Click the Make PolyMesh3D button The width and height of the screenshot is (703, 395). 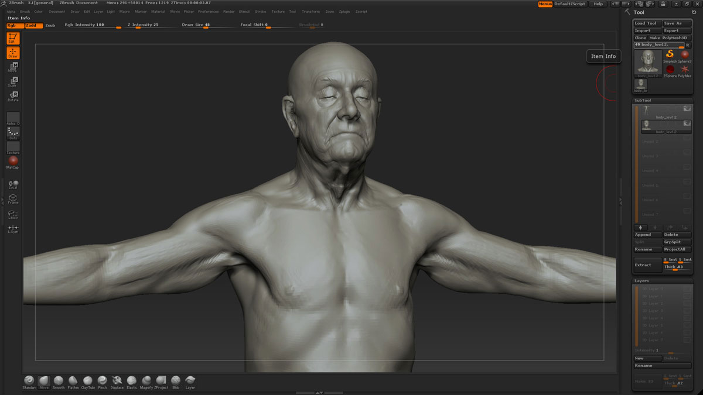point(670,38)
